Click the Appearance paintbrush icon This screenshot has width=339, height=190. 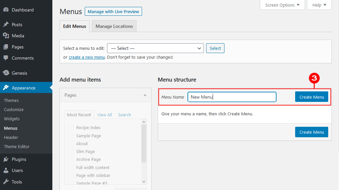tap(6, 88)
